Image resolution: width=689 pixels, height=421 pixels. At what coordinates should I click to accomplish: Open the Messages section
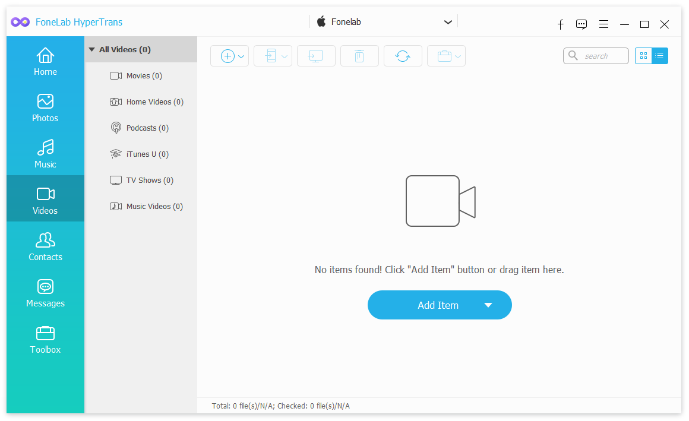click(x=45, y=293)
